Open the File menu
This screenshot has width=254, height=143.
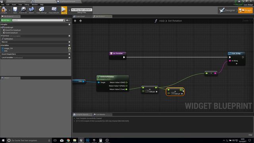(x=3, y=4)
